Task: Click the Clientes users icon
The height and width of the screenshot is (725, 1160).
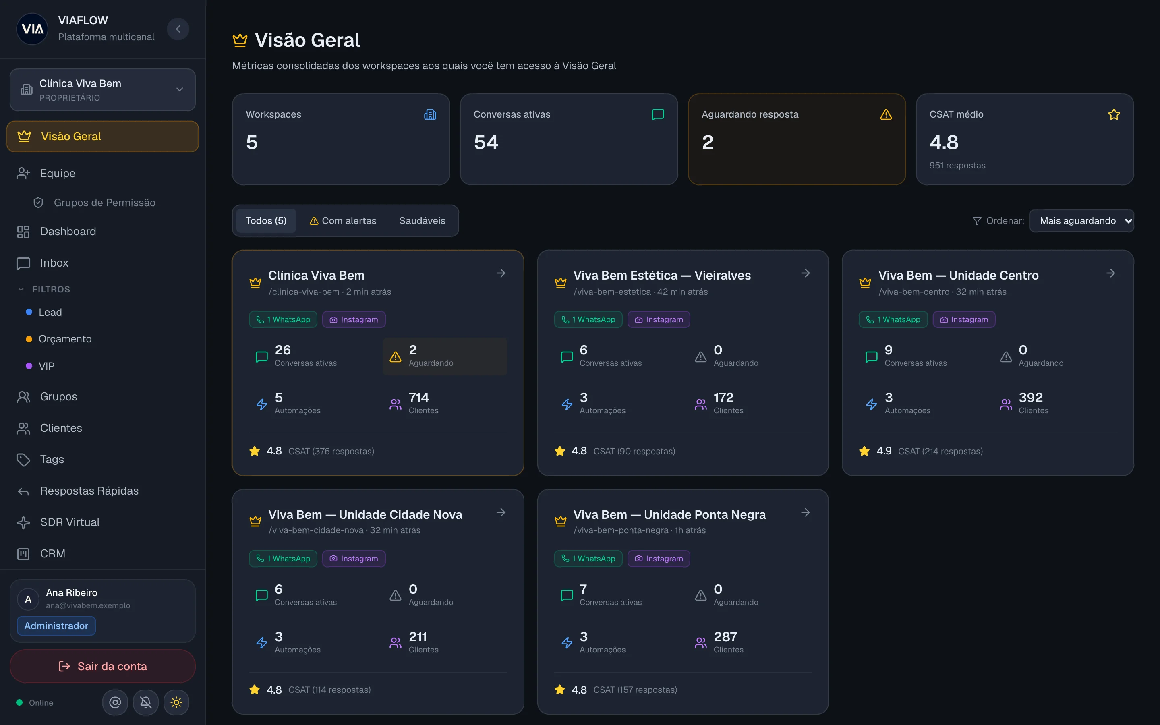Action: point(23,428)
